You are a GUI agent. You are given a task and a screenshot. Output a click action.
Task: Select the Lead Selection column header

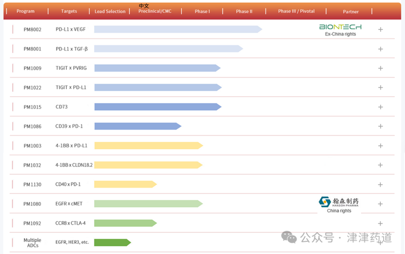coord(110,12)
